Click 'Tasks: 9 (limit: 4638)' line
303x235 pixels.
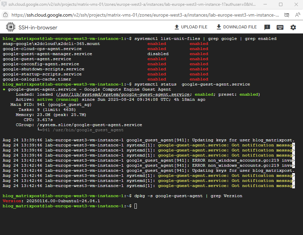[x=47, y=110]
